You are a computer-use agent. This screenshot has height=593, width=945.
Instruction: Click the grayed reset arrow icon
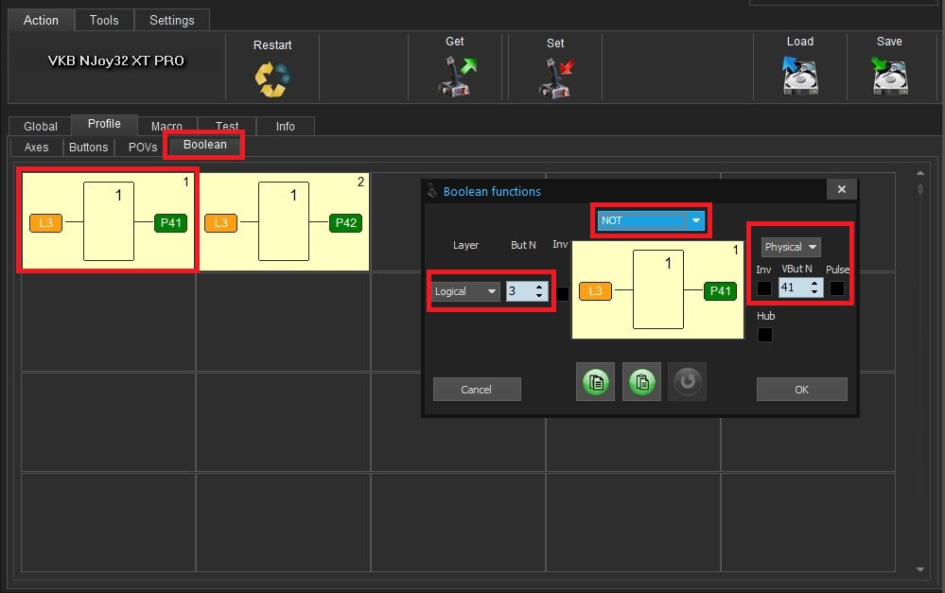coord(687,382)
